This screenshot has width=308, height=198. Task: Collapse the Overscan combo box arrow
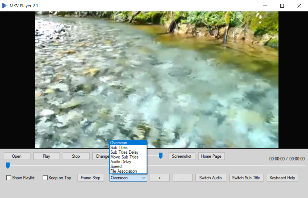(143, 178)
